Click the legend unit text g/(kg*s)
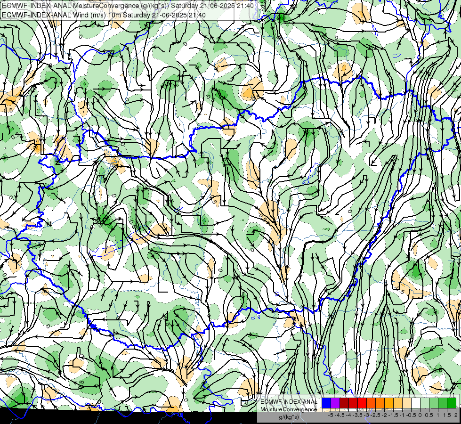Screen dimensions: 461x424 [289, 417]
